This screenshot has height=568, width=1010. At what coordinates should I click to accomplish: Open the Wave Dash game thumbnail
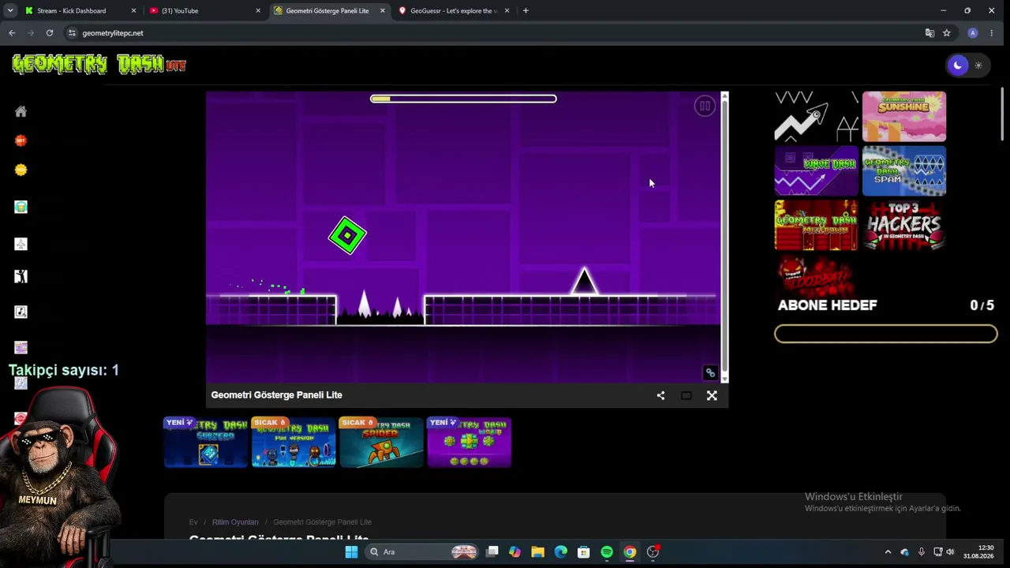[816, 170]
